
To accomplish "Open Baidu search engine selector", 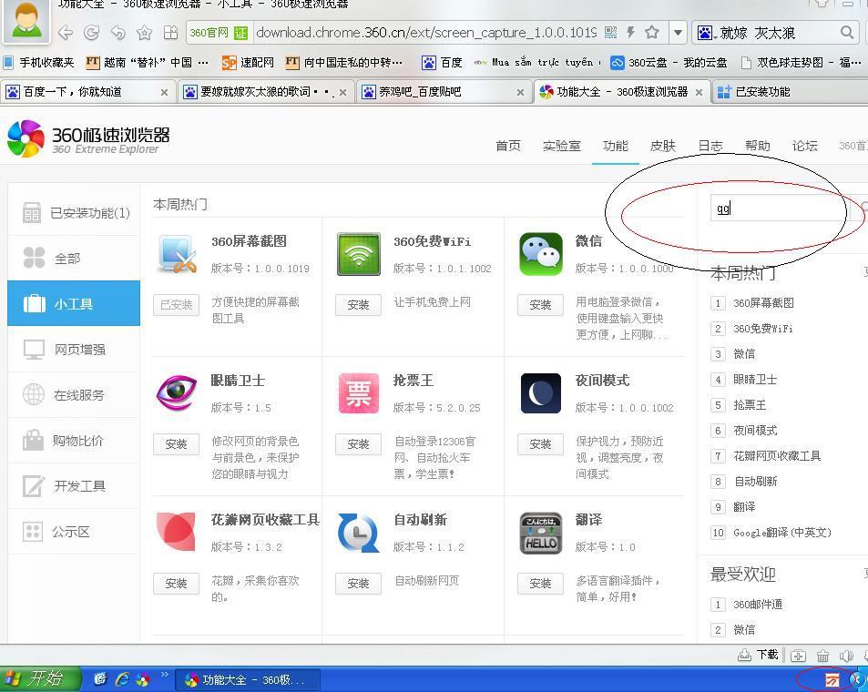I will [706, 33].
